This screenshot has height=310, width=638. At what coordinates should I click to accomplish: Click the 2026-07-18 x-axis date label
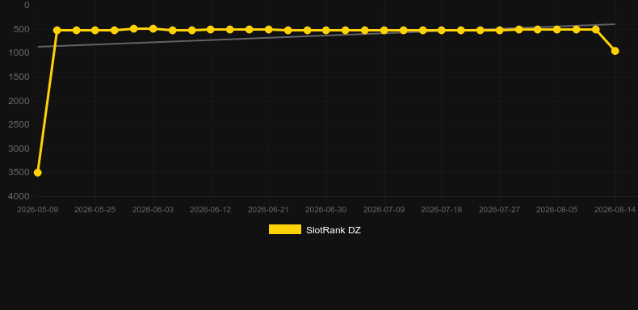[x=442, y=210]
